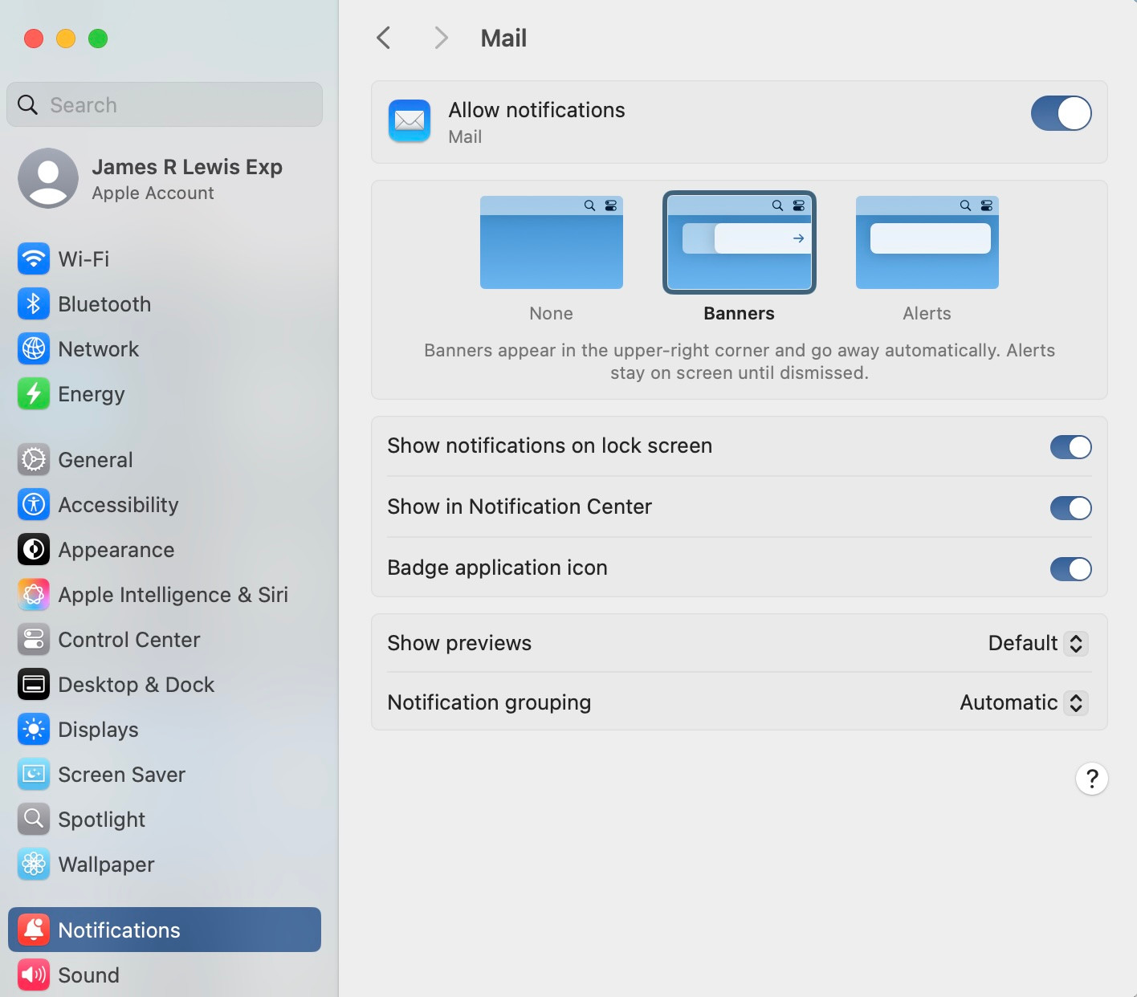The image size is (1137, 997).
Task: Click the Badge application icon label
Action: point(497,568)
